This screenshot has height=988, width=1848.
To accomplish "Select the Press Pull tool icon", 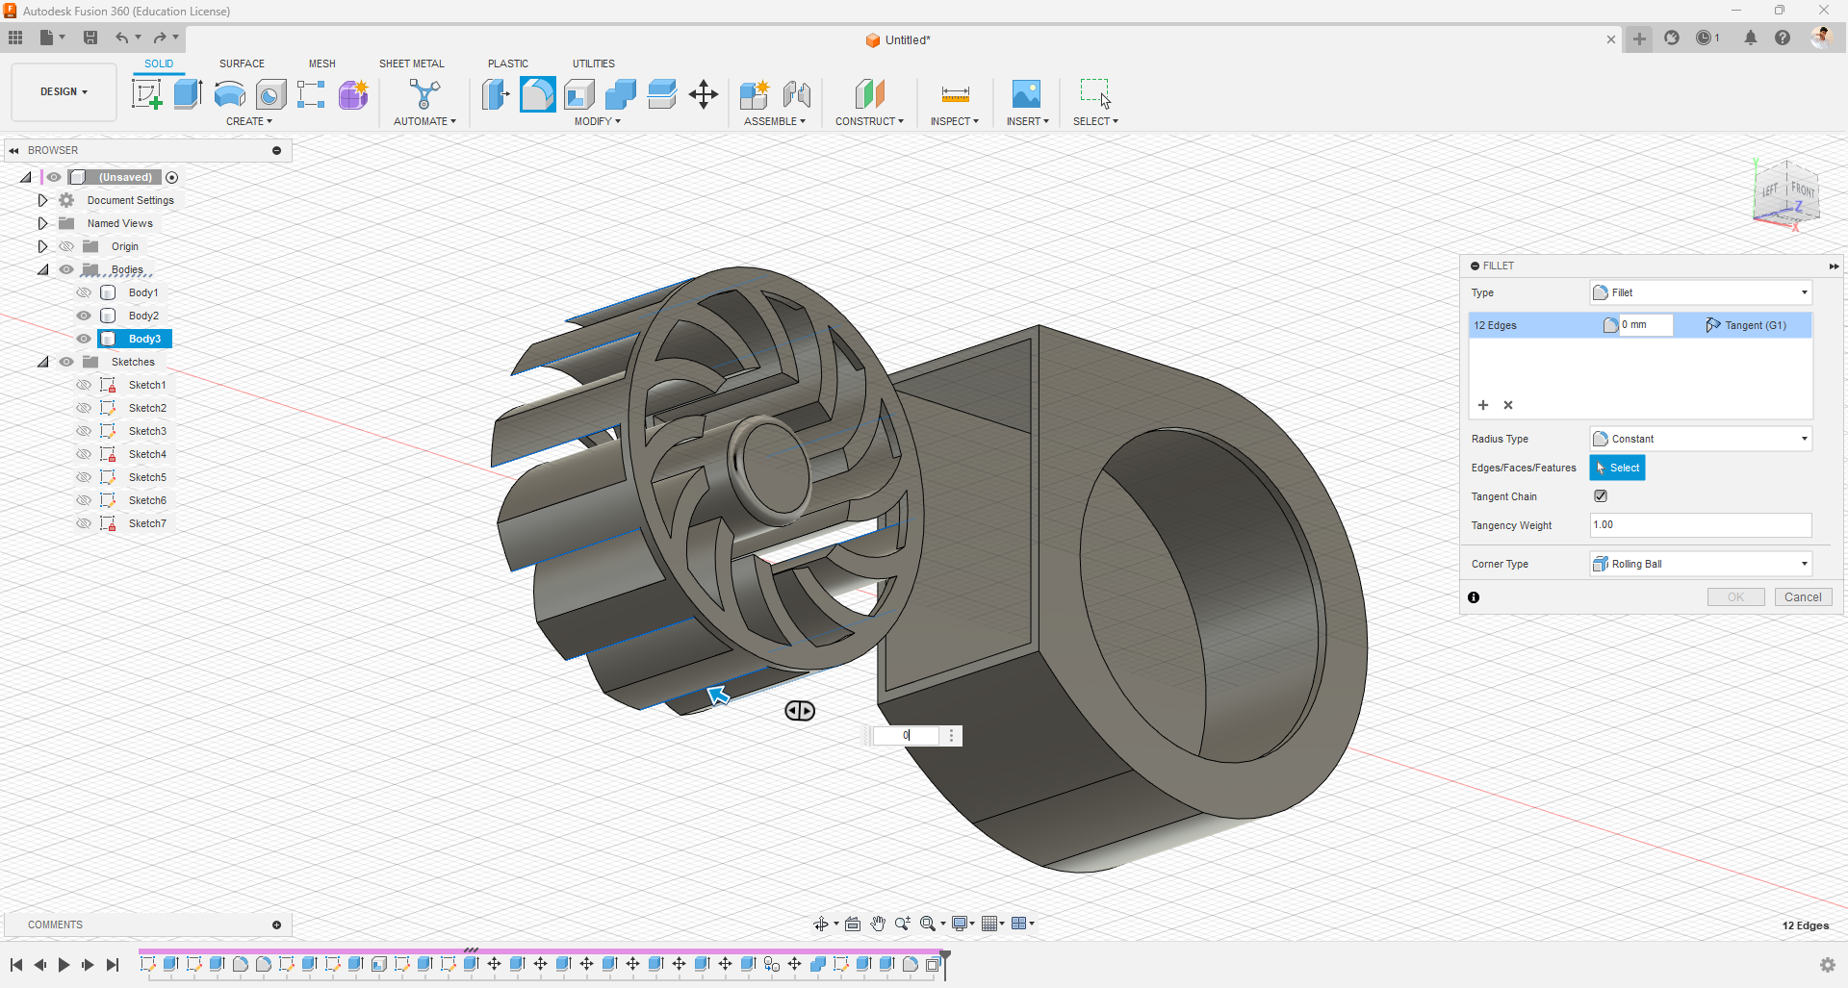I will tap(496, 94).
